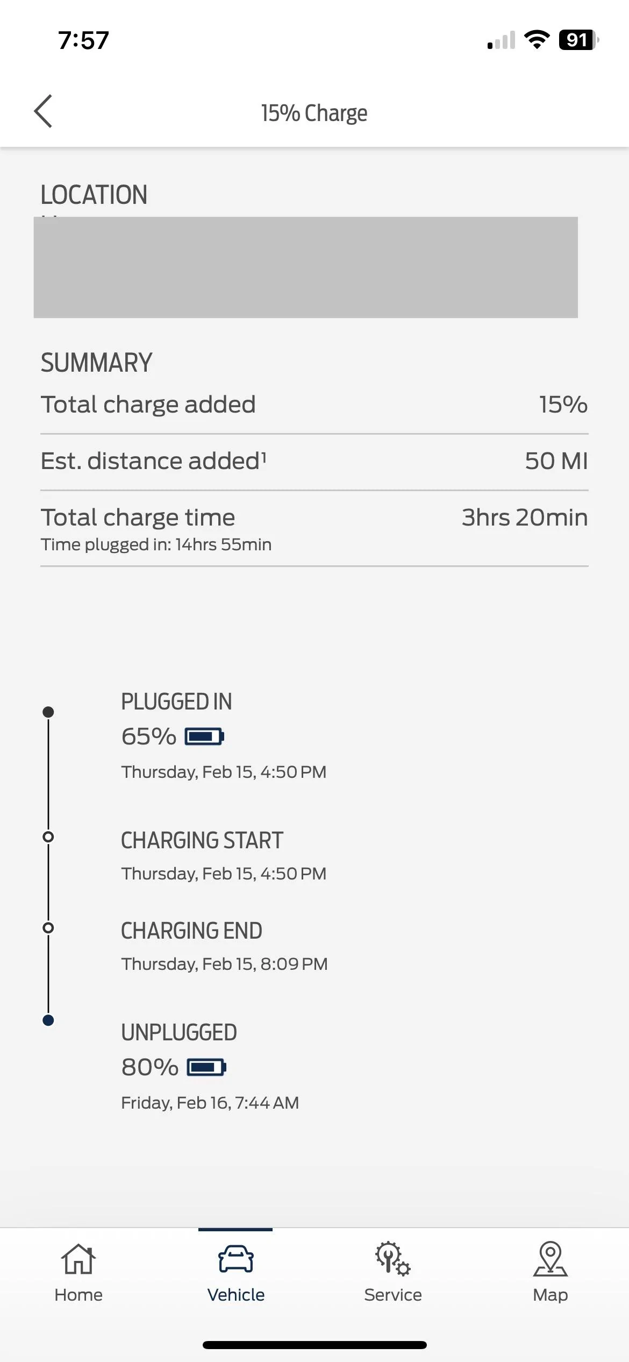The width and height of the screenshot is (629, 1362).
Task: Select the Charging End timeline marker
Action: tap(48, 928)
